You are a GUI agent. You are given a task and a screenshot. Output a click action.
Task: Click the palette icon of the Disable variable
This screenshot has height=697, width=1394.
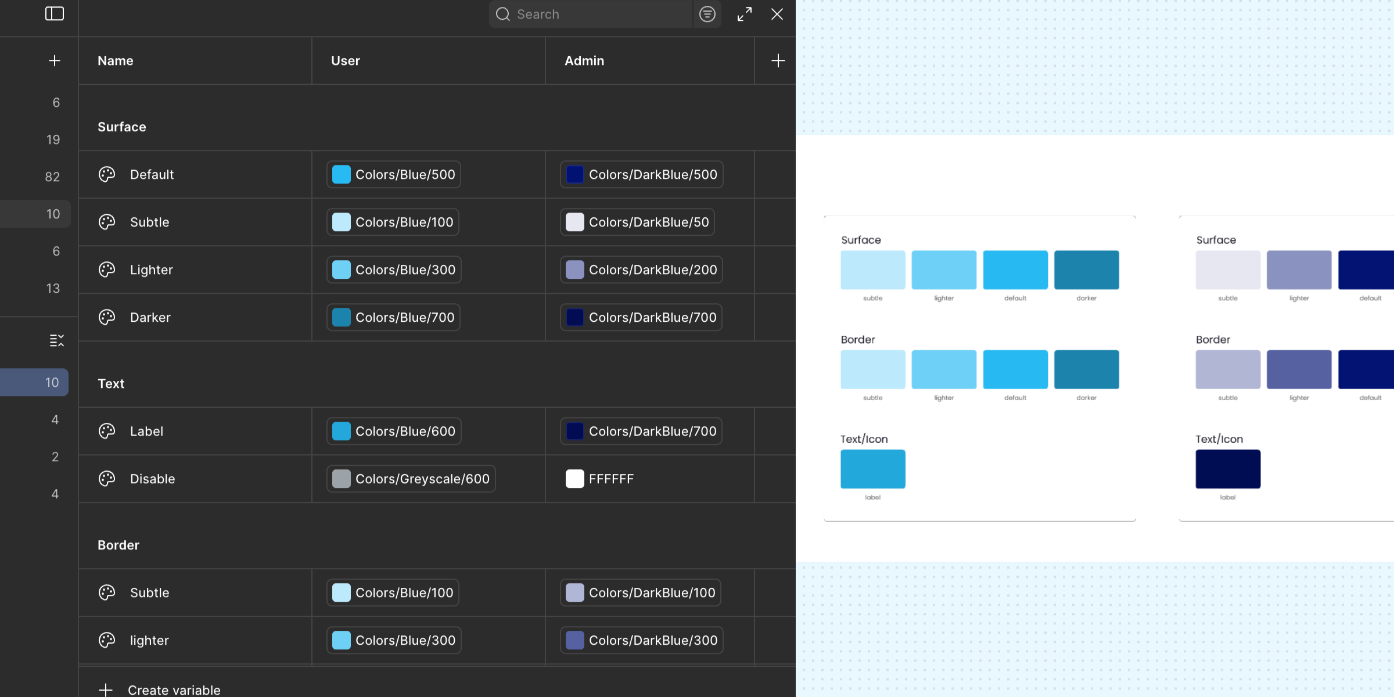[x=107, y=479]
